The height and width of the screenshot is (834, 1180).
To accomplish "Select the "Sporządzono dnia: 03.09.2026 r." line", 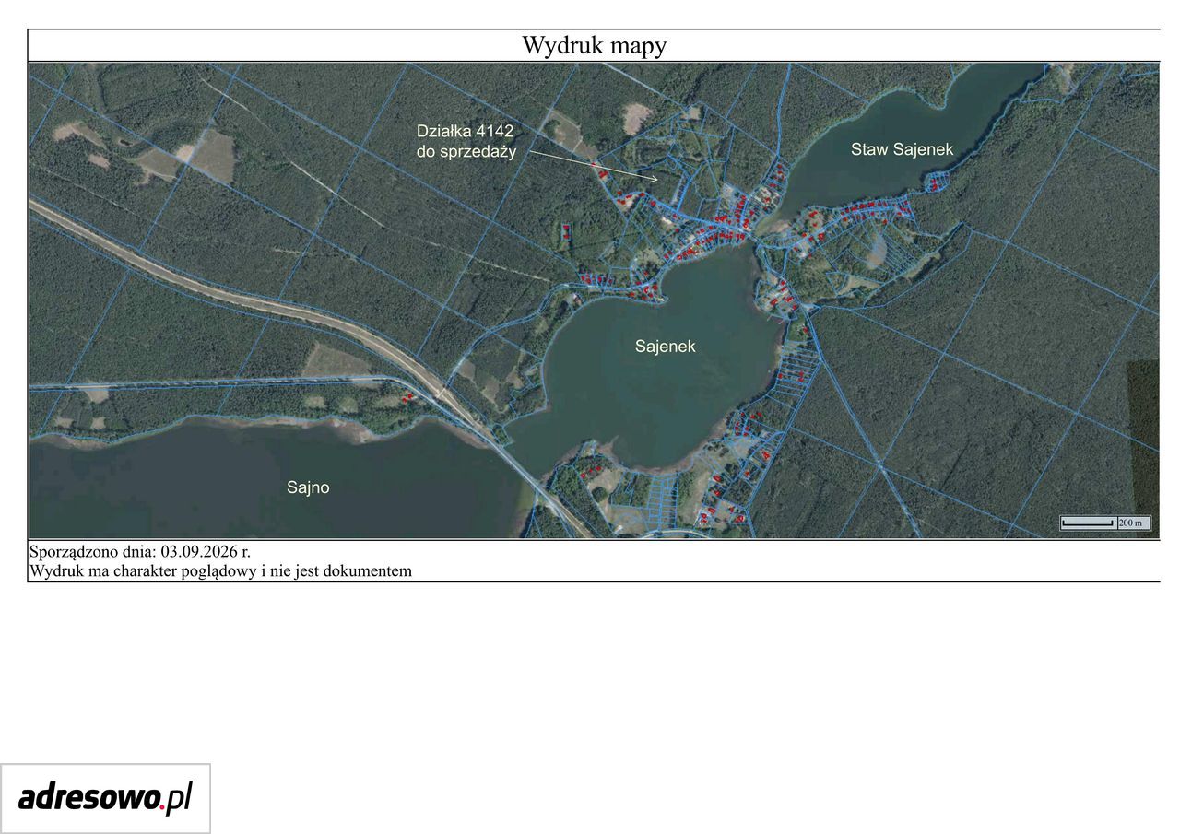I will pyautogui.click(x=140, y=552).
